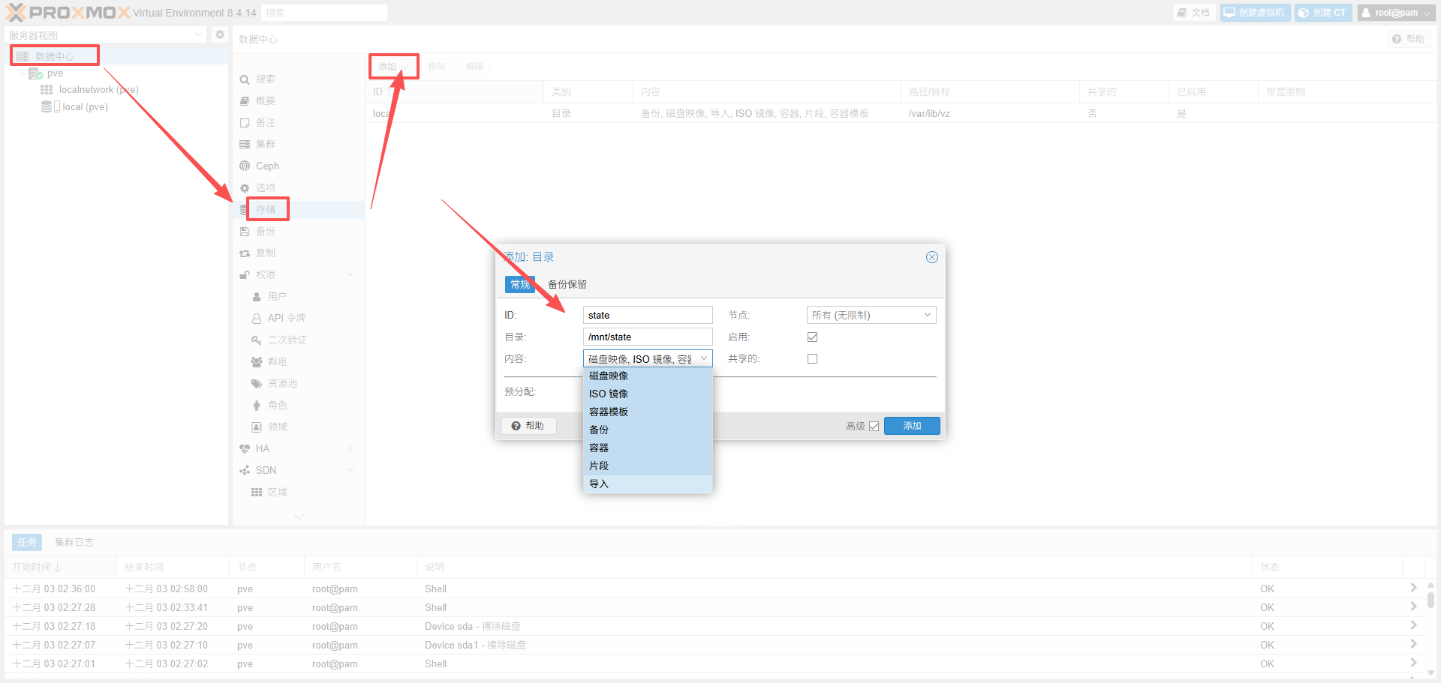Open the 集群日志 tab at the bottom
Image resolution: width=1441 pixels, height=683 pixels.
(74, 541)
